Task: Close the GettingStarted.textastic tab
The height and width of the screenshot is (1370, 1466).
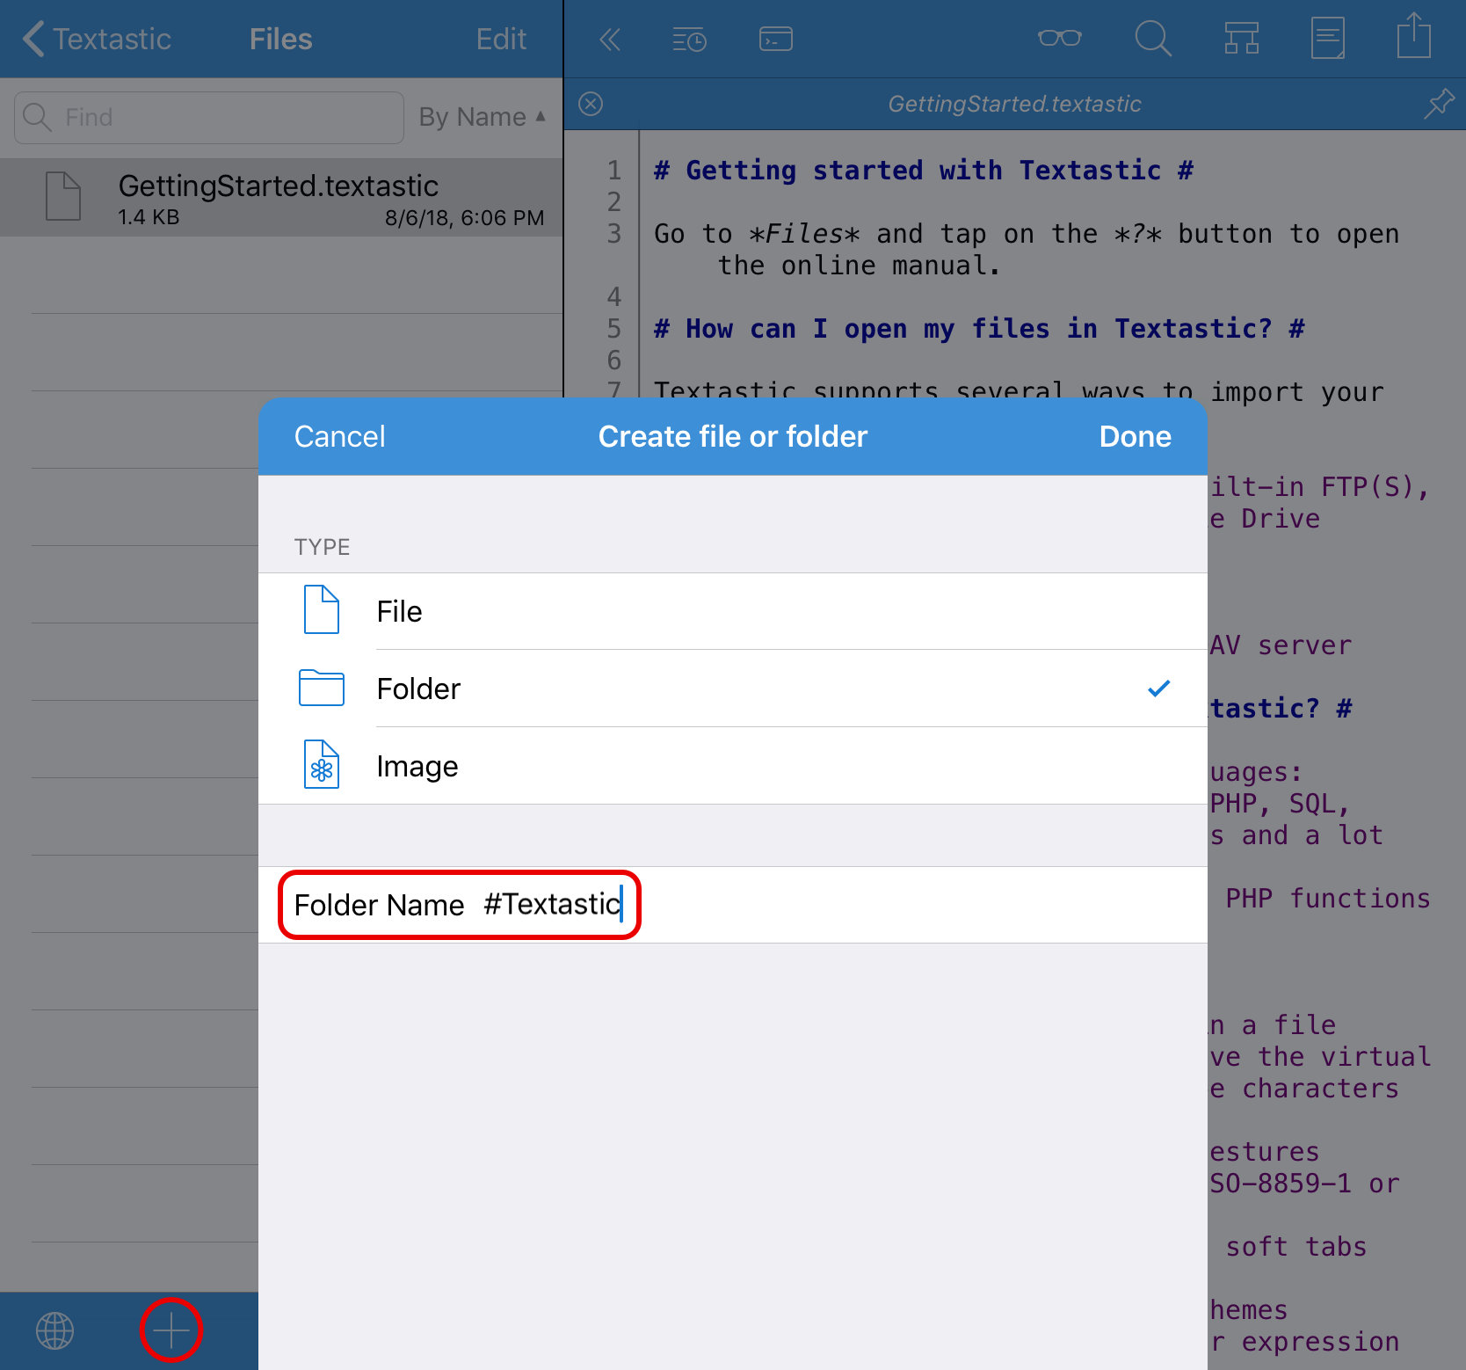Action: point(591,104)
